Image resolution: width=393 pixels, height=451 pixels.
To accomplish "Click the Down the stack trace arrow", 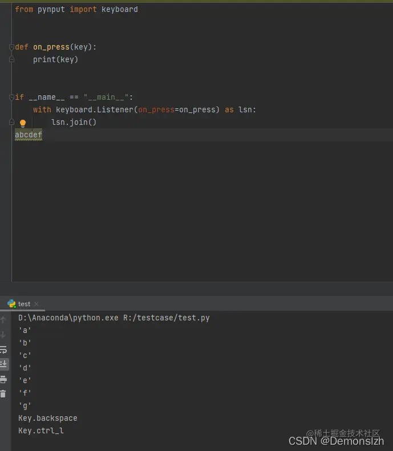I will [x=3, y=335].
